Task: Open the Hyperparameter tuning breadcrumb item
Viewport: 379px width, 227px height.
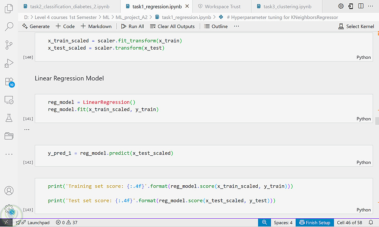Action: click(x=279, y=17)
